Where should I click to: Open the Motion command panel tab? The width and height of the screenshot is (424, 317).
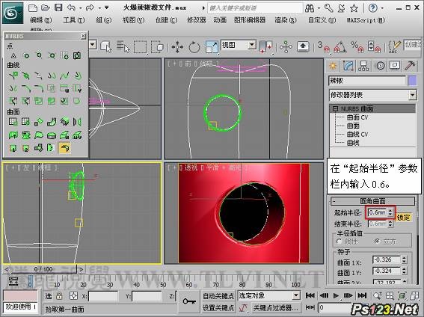pyautogui.click(x=380, y=66)
